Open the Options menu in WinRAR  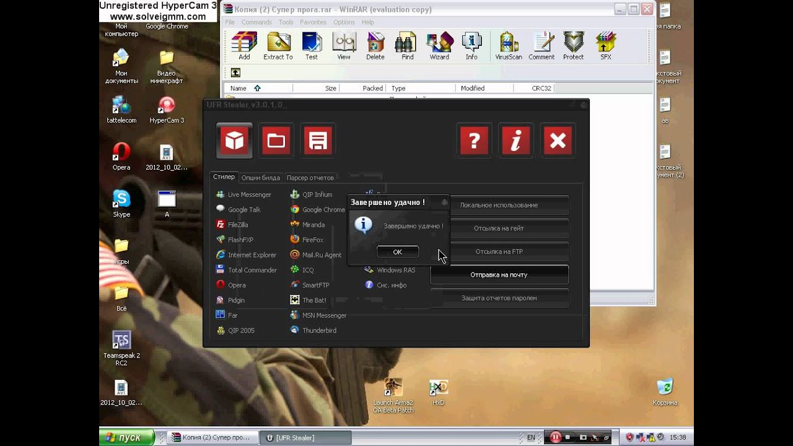click(x=344, y=22)
